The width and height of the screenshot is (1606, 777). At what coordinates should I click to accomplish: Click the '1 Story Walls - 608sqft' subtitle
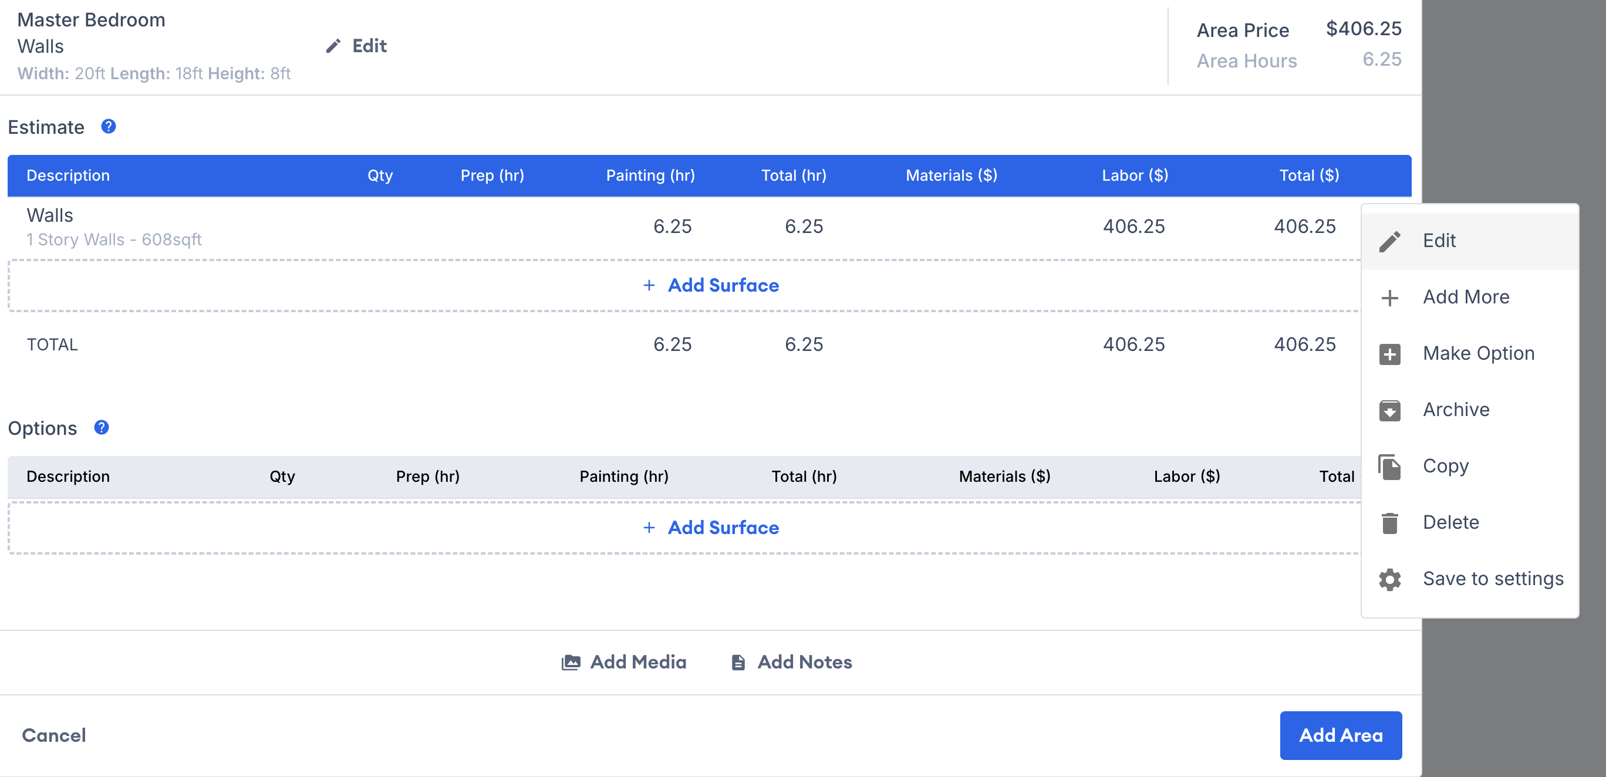tap(114, 240)
